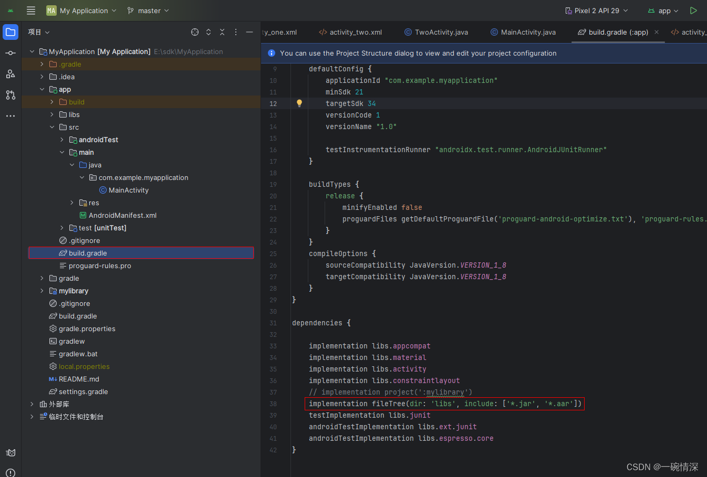Click the Select Opened File target icon
Image resolution: width=707 pixels, height=477 pixels.
(x=195, y=32)
